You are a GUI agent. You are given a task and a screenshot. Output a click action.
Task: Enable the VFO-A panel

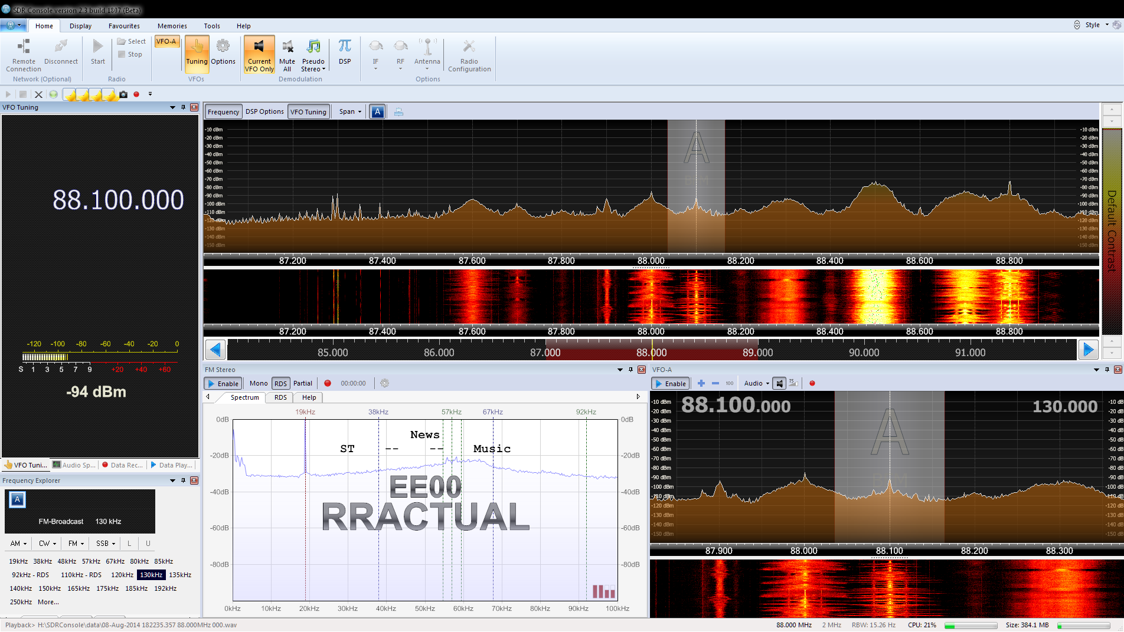670,383
